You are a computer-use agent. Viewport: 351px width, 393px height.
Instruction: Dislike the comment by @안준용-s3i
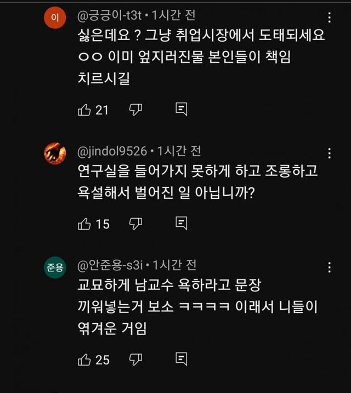tap(135, 360)
